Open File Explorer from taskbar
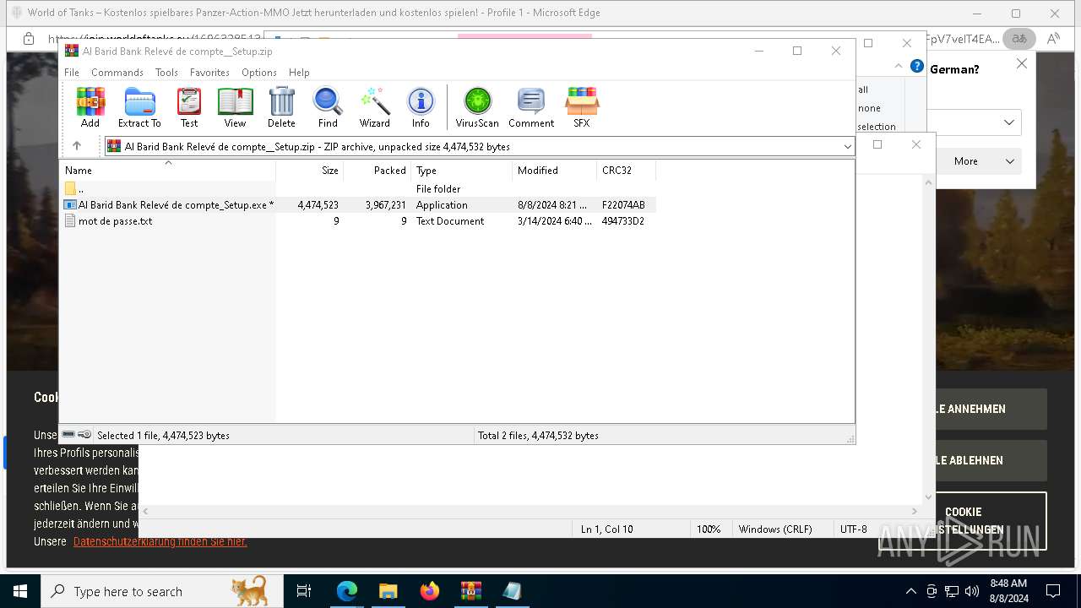Viewport: 1081px width, 608px height. 388,591
